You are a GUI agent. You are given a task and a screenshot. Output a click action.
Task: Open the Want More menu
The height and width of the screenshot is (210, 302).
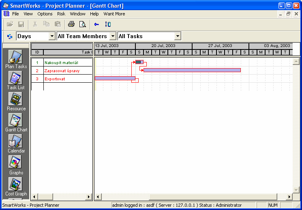(114, 14)
